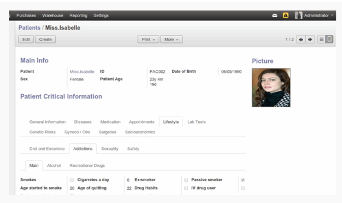
Task: Switch to General Information tab
Action: click(48, 122)
